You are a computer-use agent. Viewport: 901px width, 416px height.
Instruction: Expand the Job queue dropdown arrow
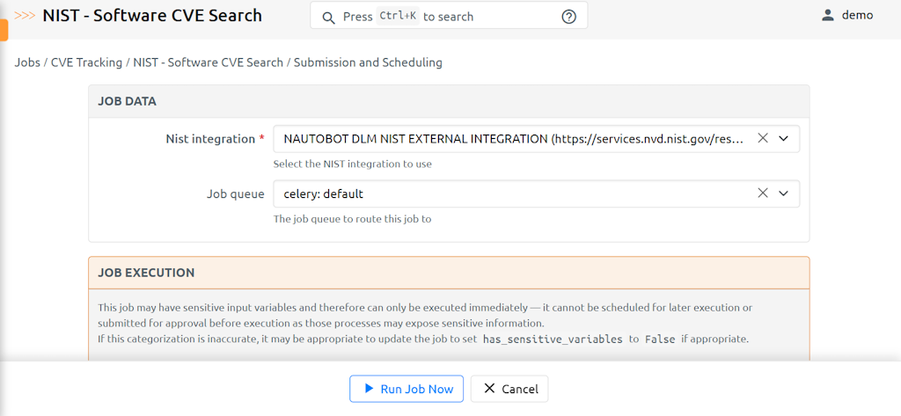(x=783, y=193)
